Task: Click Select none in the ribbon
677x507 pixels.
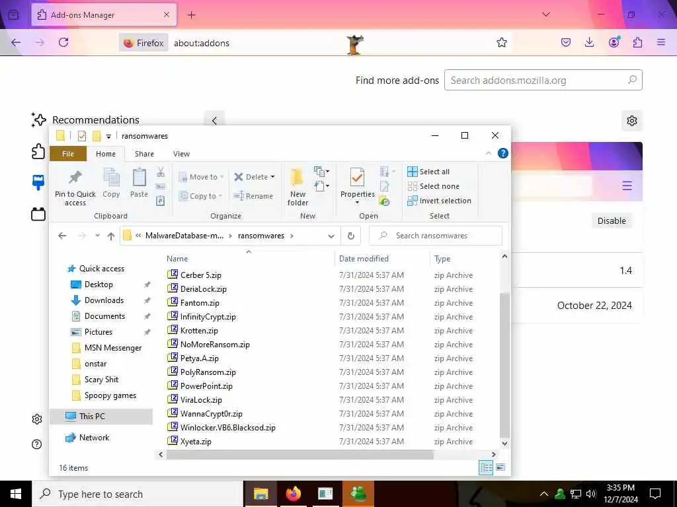Action: [433, 186]
